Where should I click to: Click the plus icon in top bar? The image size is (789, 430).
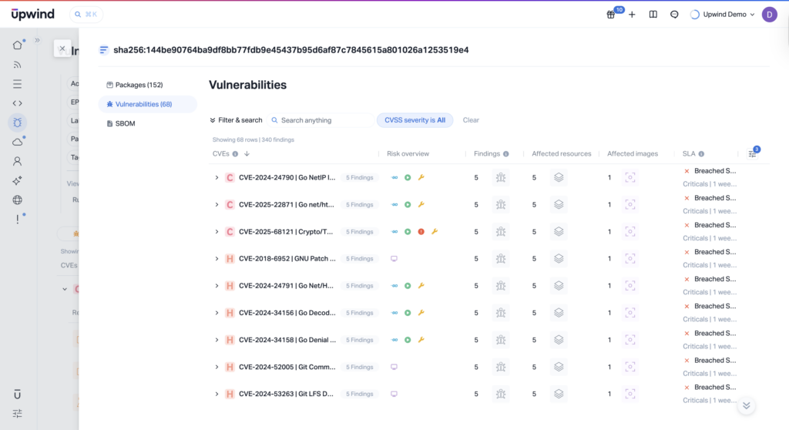[x=632, y=15]
